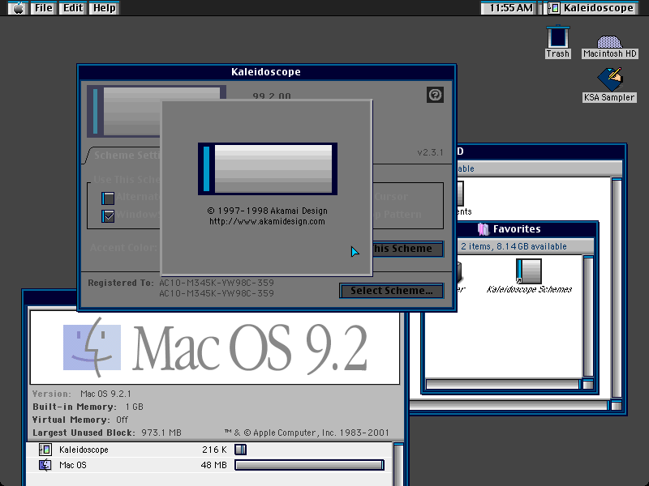Click the 216 K memory value
649x486 pixels.
[x=214, y=450]
